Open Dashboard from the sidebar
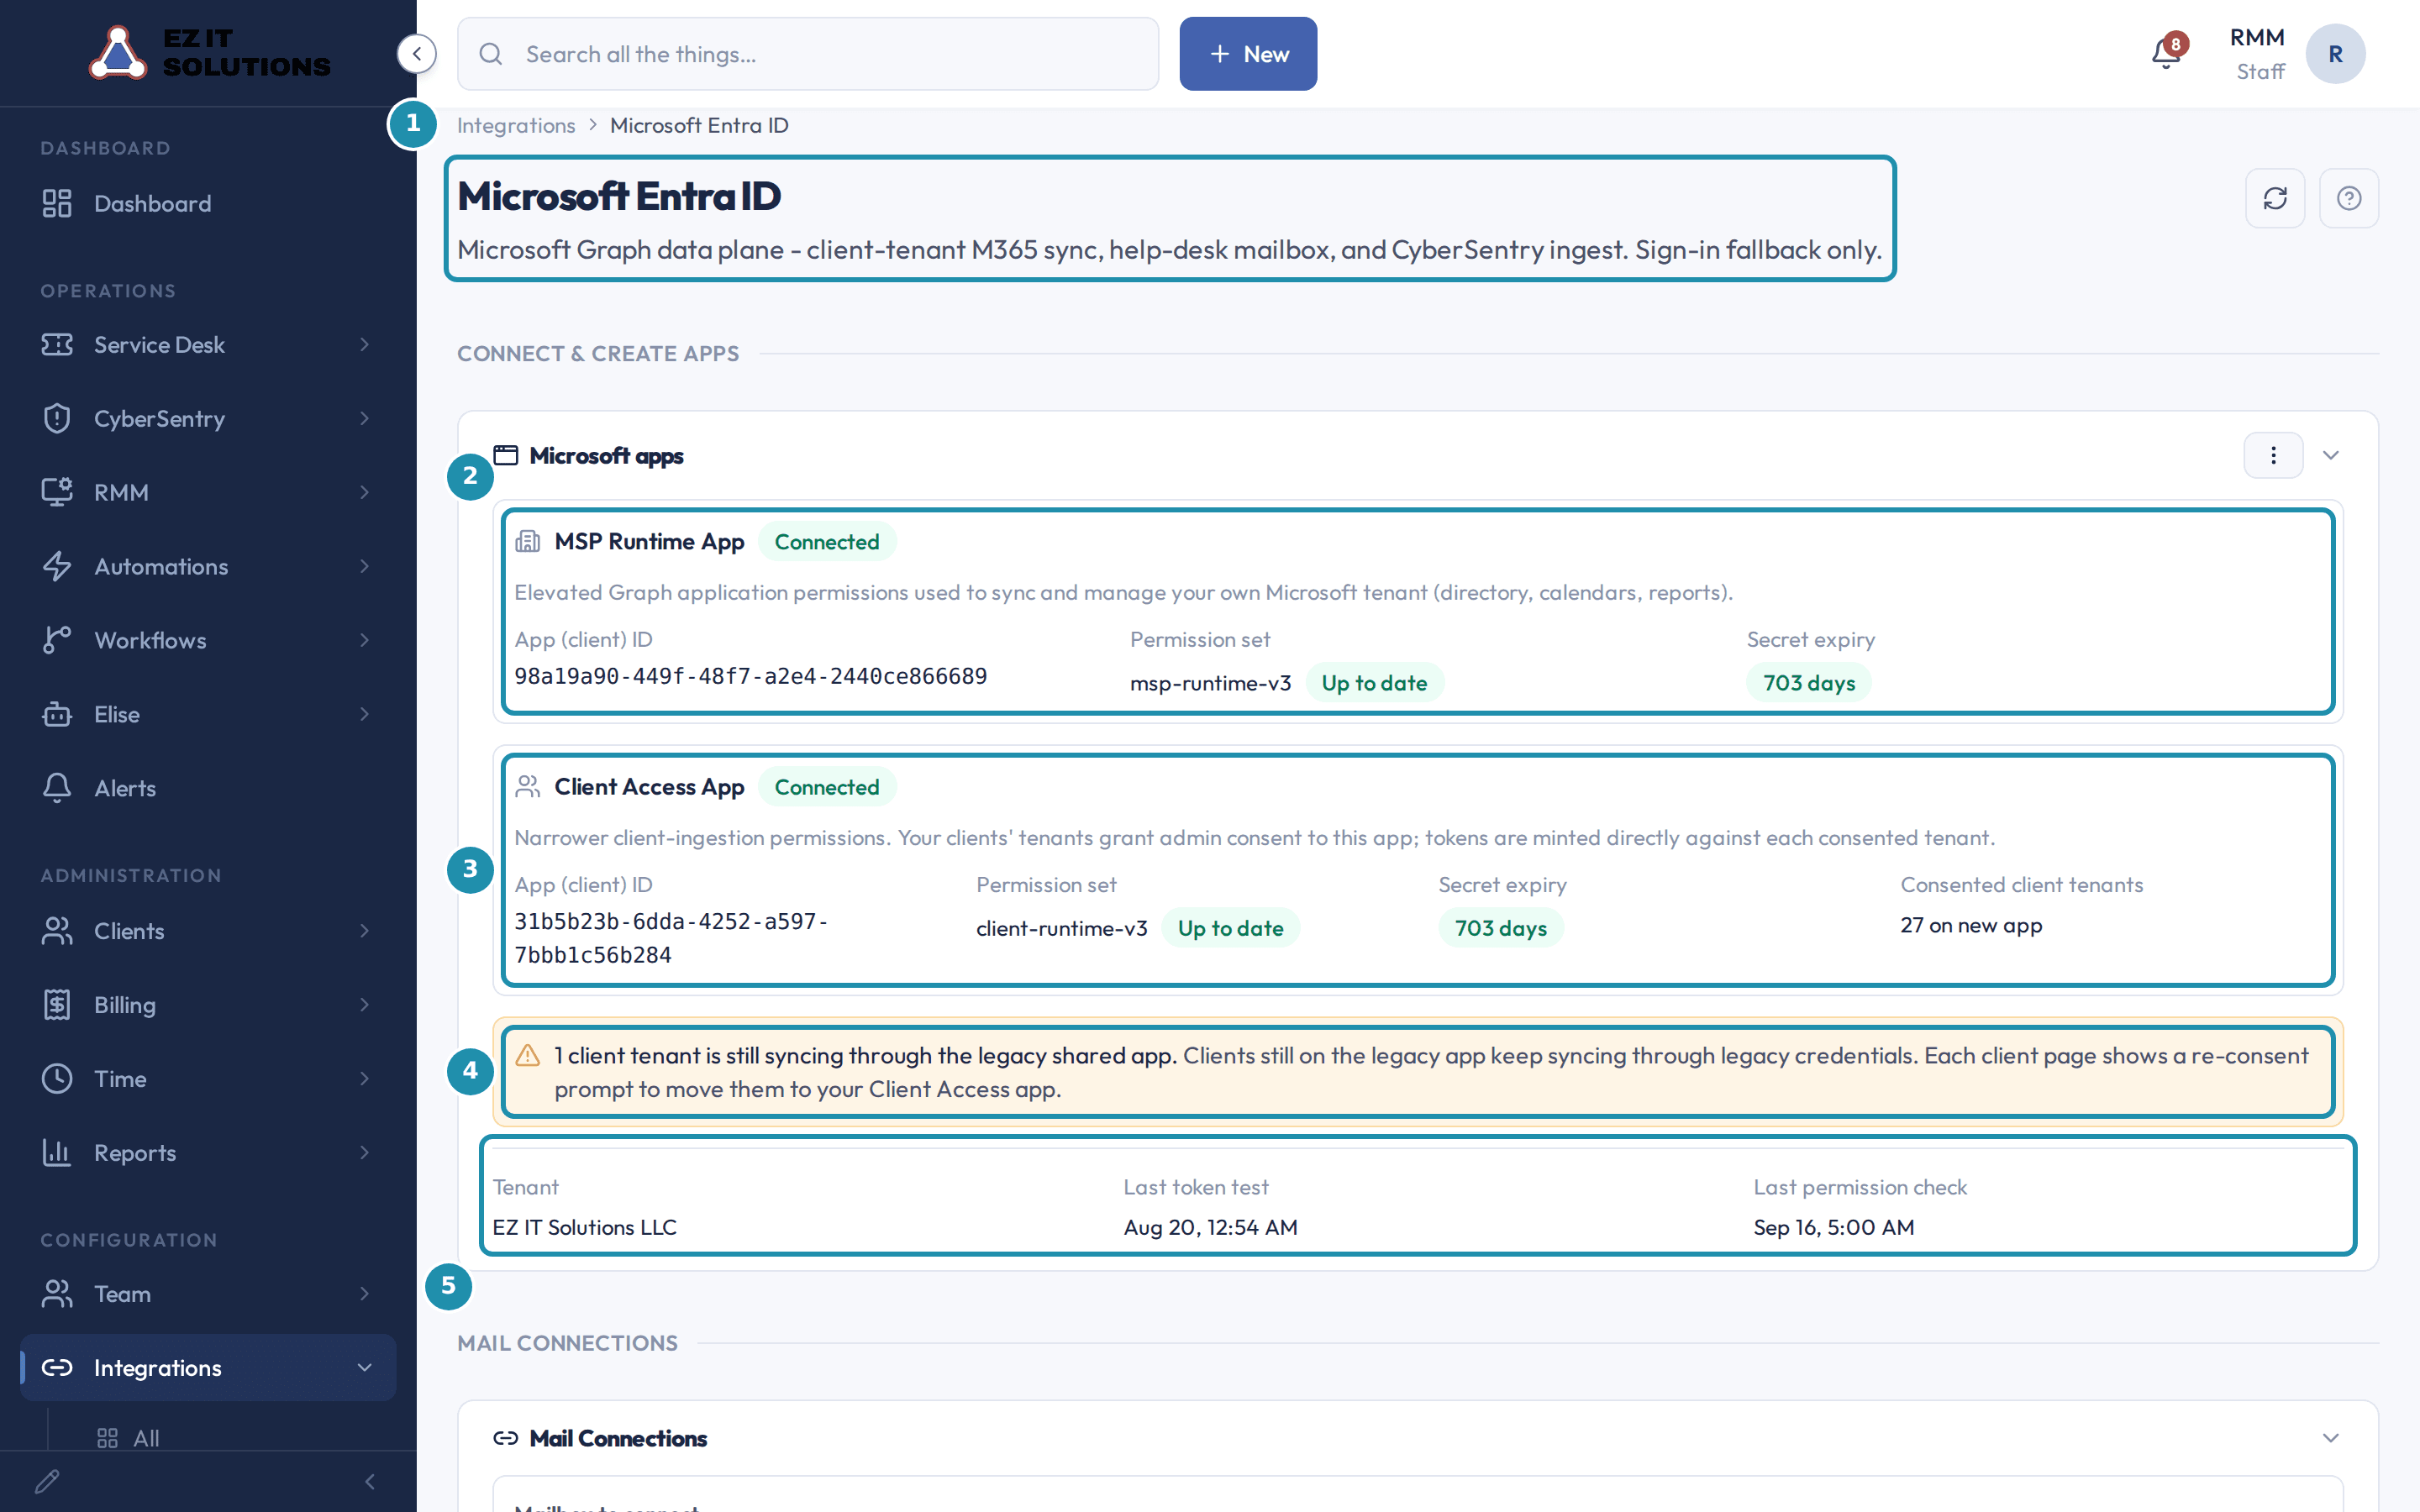The width and height of the screenshot is (2420, 1512). point(208,203)
